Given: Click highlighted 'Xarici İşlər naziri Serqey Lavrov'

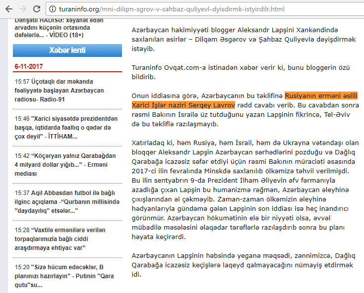Looking at the screenshot, I should click(x=183, y=105).
